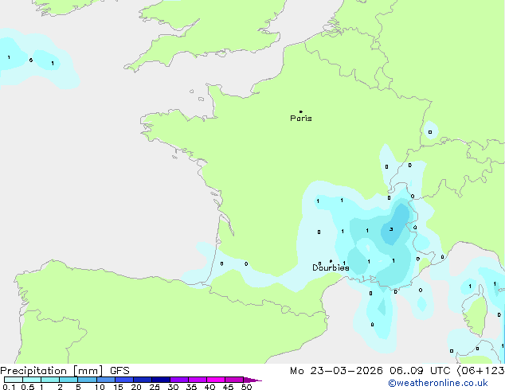Screen dimensions: 505x390
Task: Click the Paris city label
Action: [301, 119]
